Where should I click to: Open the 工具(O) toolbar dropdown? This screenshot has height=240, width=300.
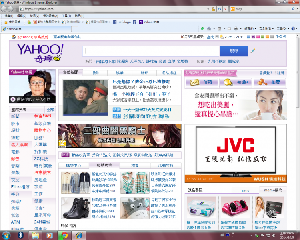pos(282,29)
